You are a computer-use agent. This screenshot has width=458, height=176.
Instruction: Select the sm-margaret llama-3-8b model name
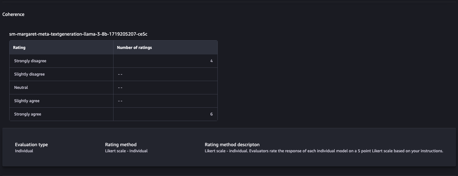(78, 34)
